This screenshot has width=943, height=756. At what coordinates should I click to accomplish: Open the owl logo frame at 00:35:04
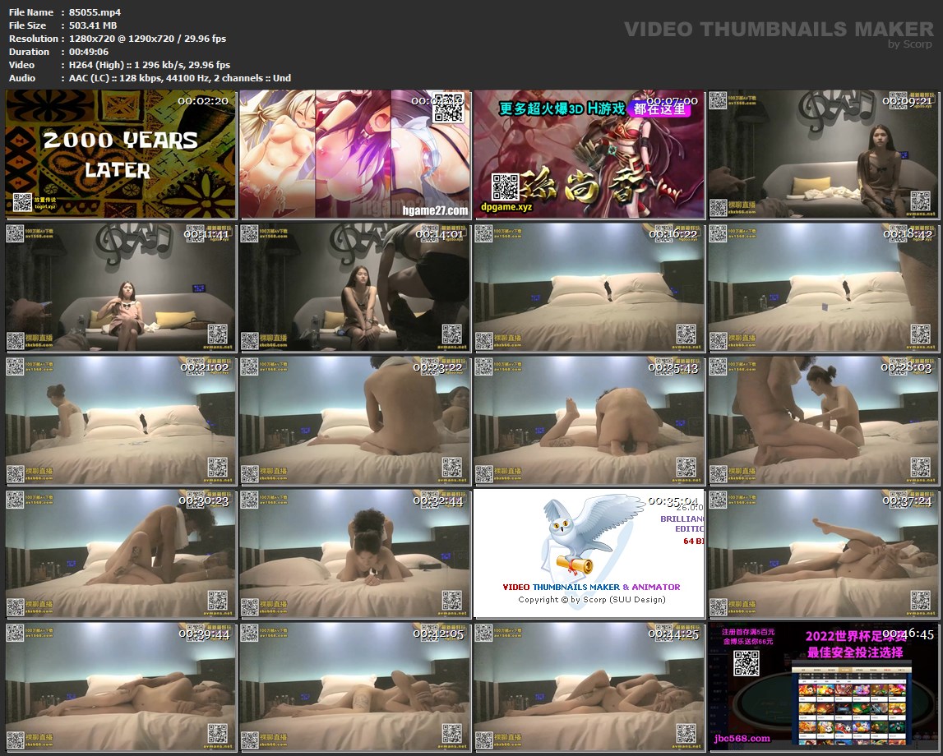click(589, 554)
